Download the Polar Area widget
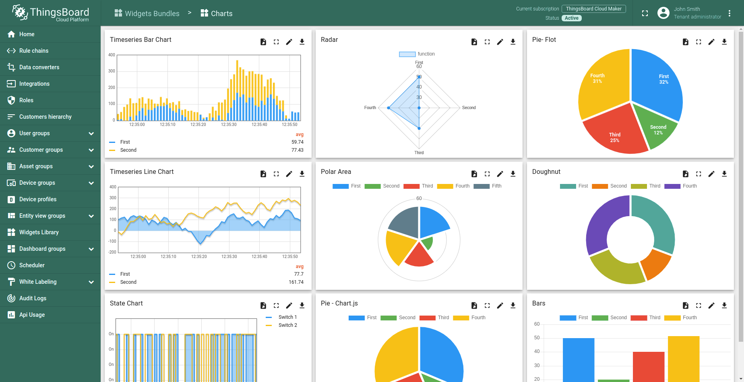This screenshot has width=744, height=382. pos(513,174)
